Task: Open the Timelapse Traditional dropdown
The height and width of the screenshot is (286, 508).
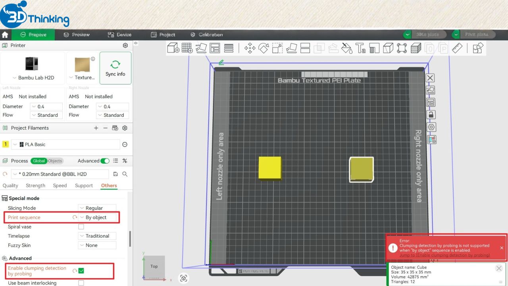Action: click(97, 236)
